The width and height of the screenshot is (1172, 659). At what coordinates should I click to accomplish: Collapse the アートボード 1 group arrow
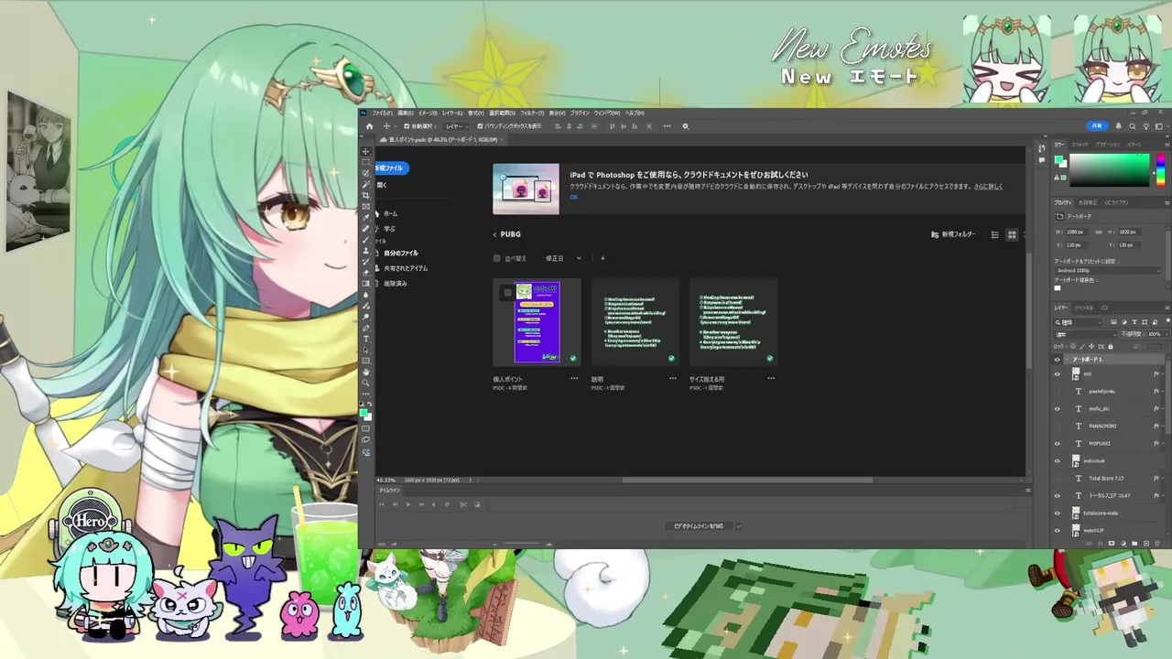pos(1068,360)
